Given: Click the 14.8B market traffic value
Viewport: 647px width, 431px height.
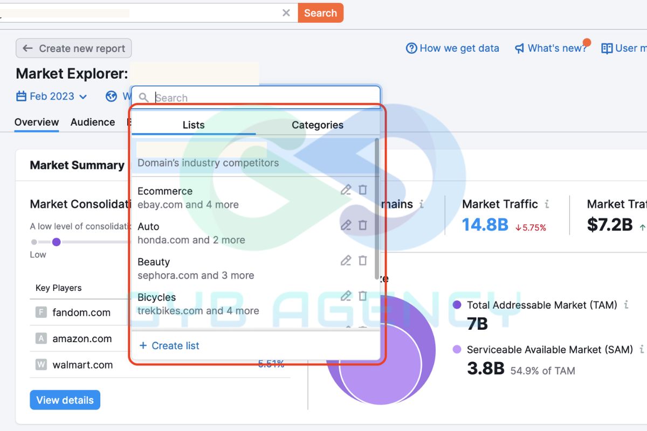Looking at the screenshot, I should tap(485, 225).
